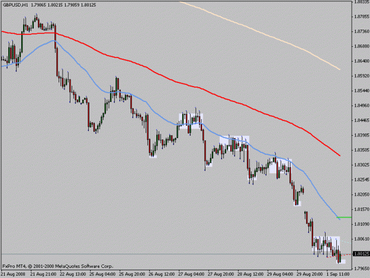The image size is (370, 278).
Task: Select the 1.82050 price axis label
Action: click(x=362, y=194)
